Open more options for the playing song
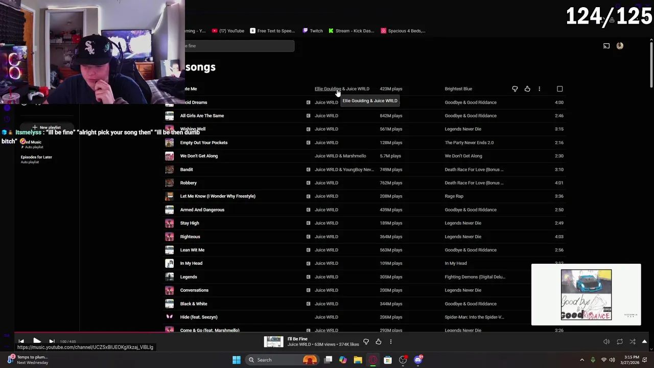654x368 pixels. click(391, 341)
